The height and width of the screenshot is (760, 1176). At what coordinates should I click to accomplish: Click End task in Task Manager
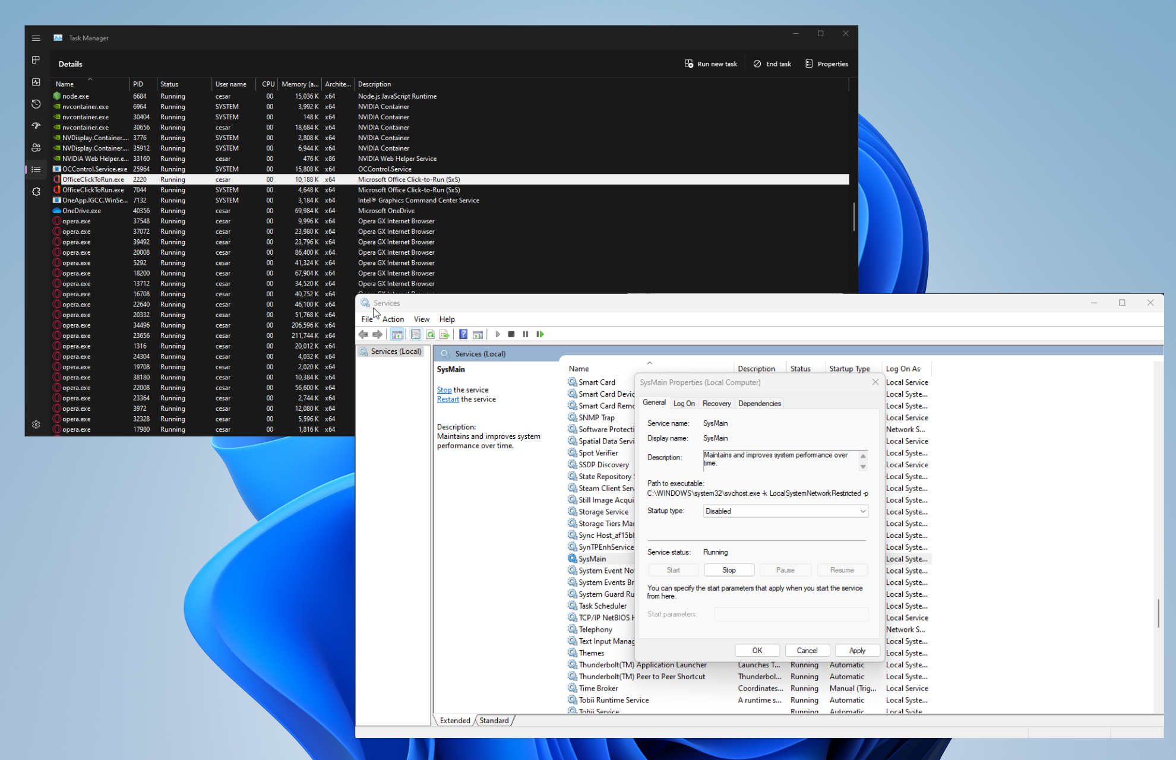point(772,64)
